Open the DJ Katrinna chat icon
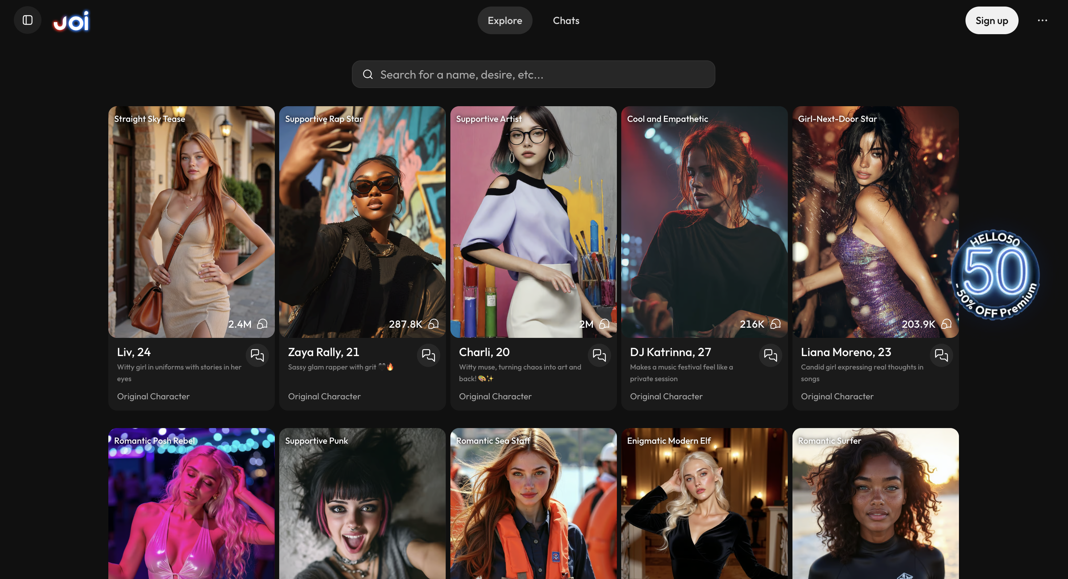 coord(770,355)
